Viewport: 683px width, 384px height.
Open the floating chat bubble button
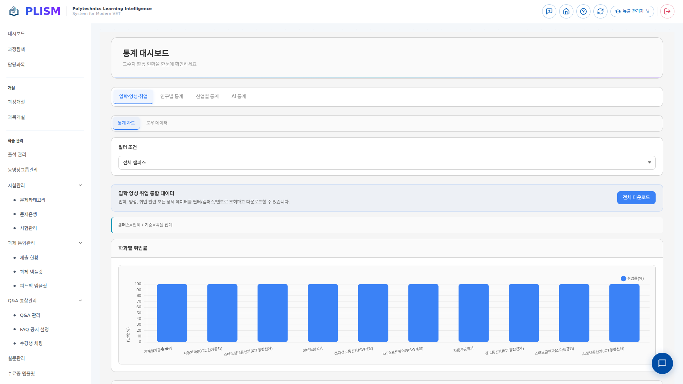click(662, 363)
